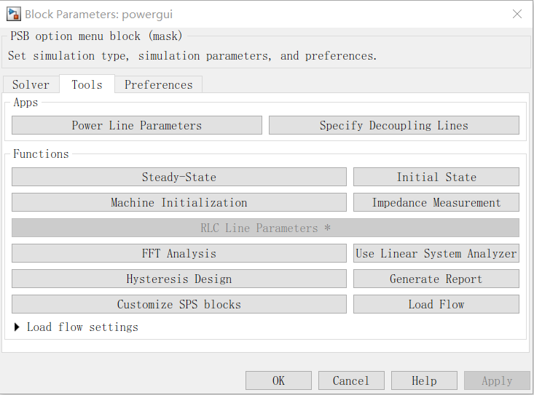
Task: Open Hysteresis Design tool
Action: tap(178, 279)
